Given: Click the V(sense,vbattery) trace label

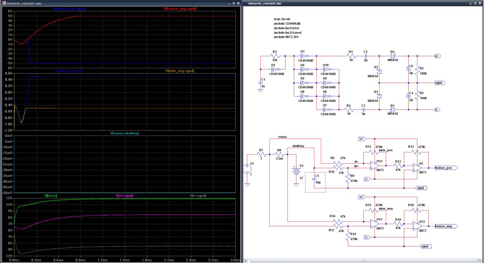Looking at the screenshot, I should click(x=124, y=133).
